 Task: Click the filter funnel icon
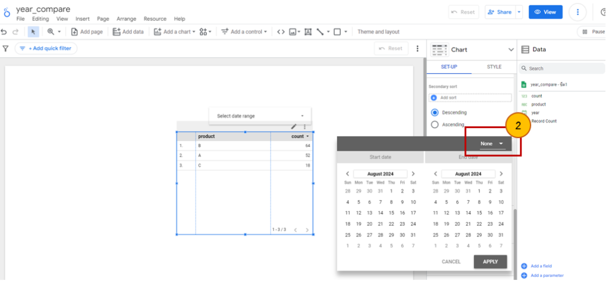coord(6,48)
